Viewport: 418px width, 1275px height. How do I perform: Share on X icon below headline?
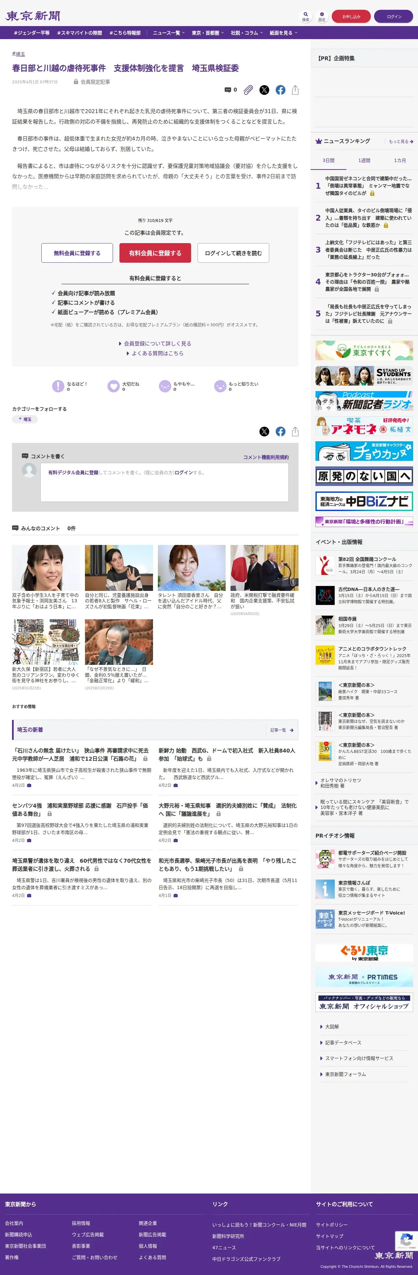(264, 90)
